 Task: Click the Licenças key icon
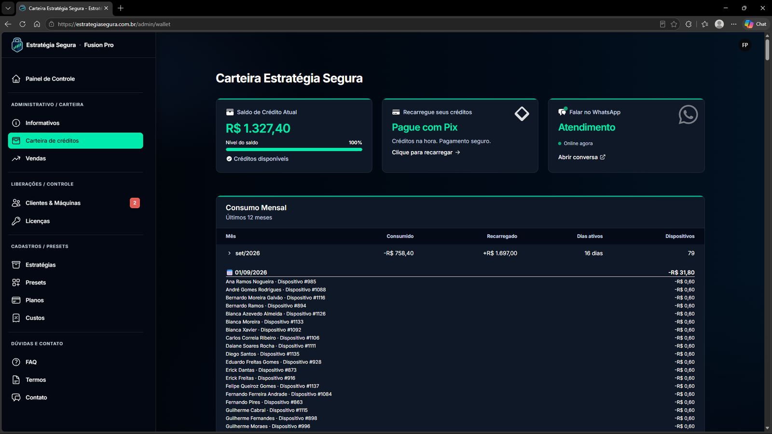pos(16,221)
